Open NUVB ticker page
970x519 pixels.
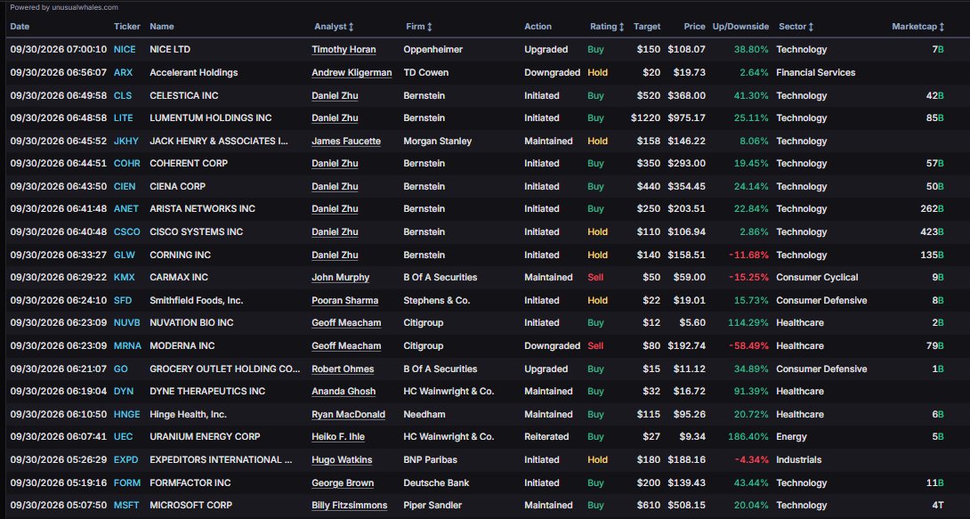tap(127, 322)
